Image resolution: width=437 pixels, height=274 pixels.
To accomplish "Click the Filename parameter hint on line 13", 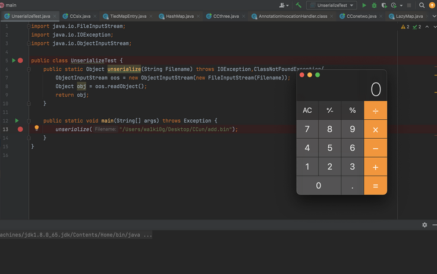I will click(x=105, y=129).
